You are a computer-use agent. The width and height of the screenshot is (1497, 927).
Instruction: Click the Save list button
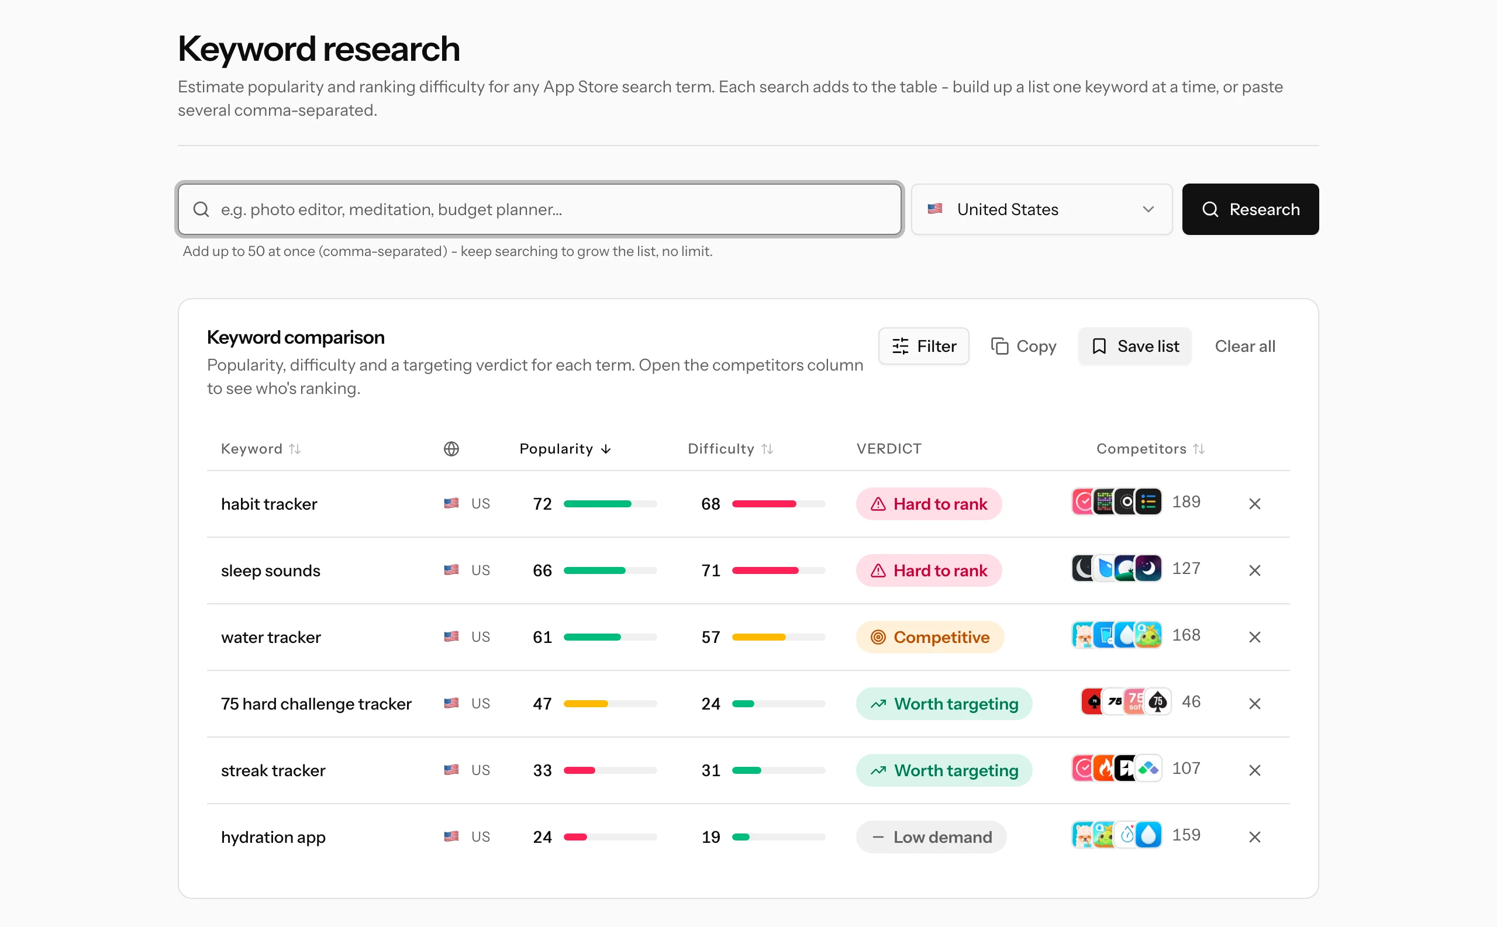(x=1134, y=347)
